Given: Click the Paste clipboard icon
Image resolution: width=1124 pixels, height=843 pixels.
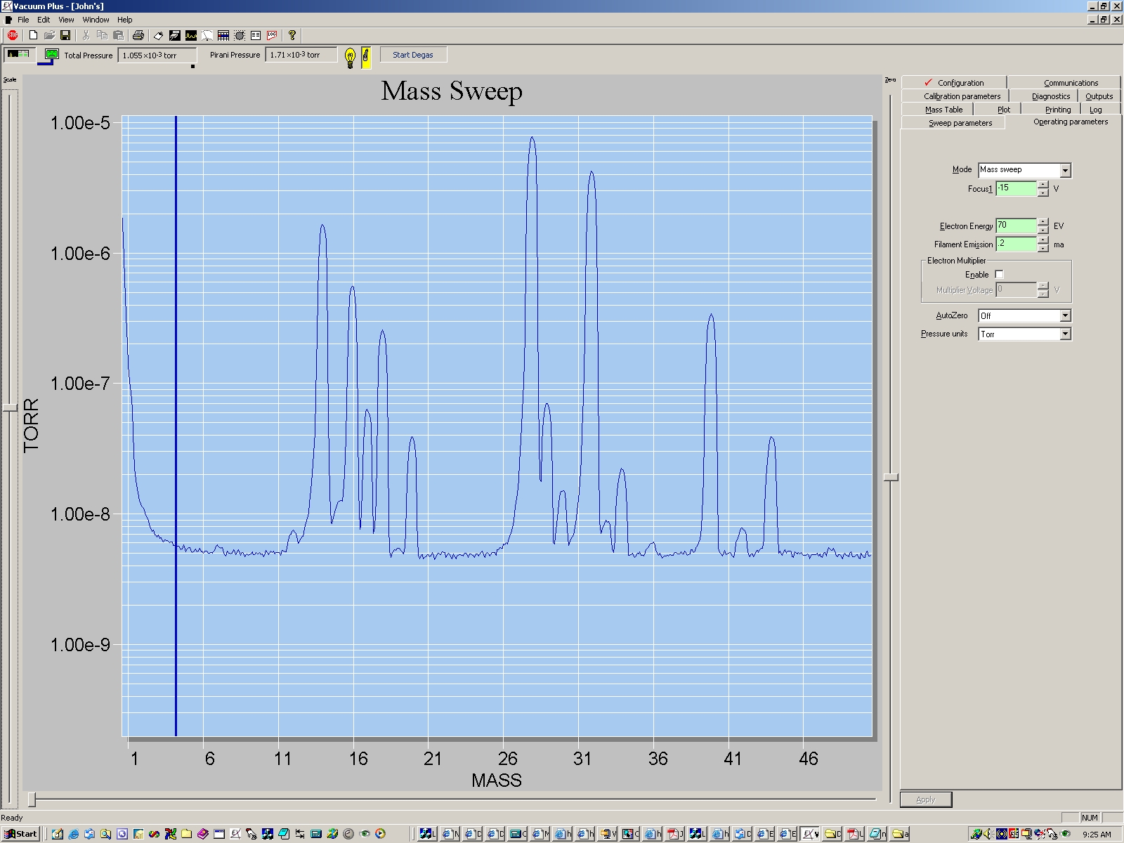Looking at the screenshot, I should [118, 35].
